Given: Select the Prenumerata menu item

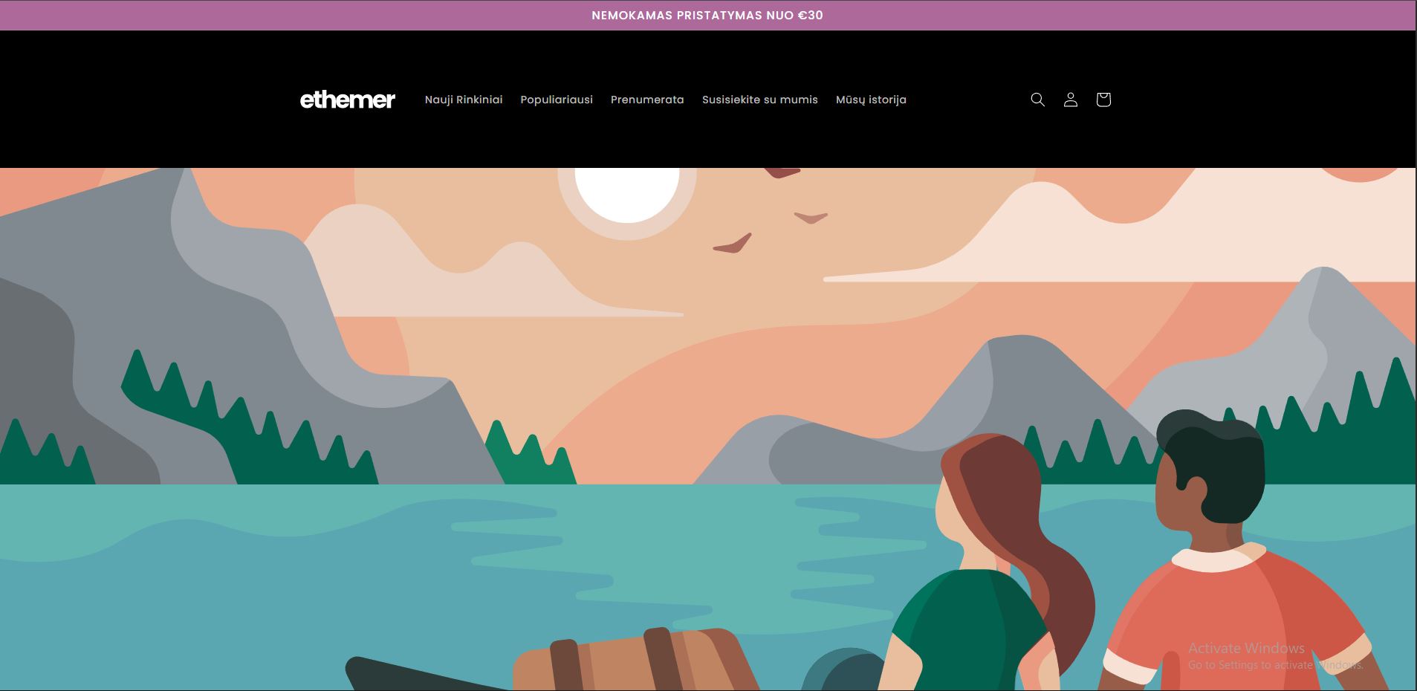Looking at the screenshot, I should click(x=647, y=100).
